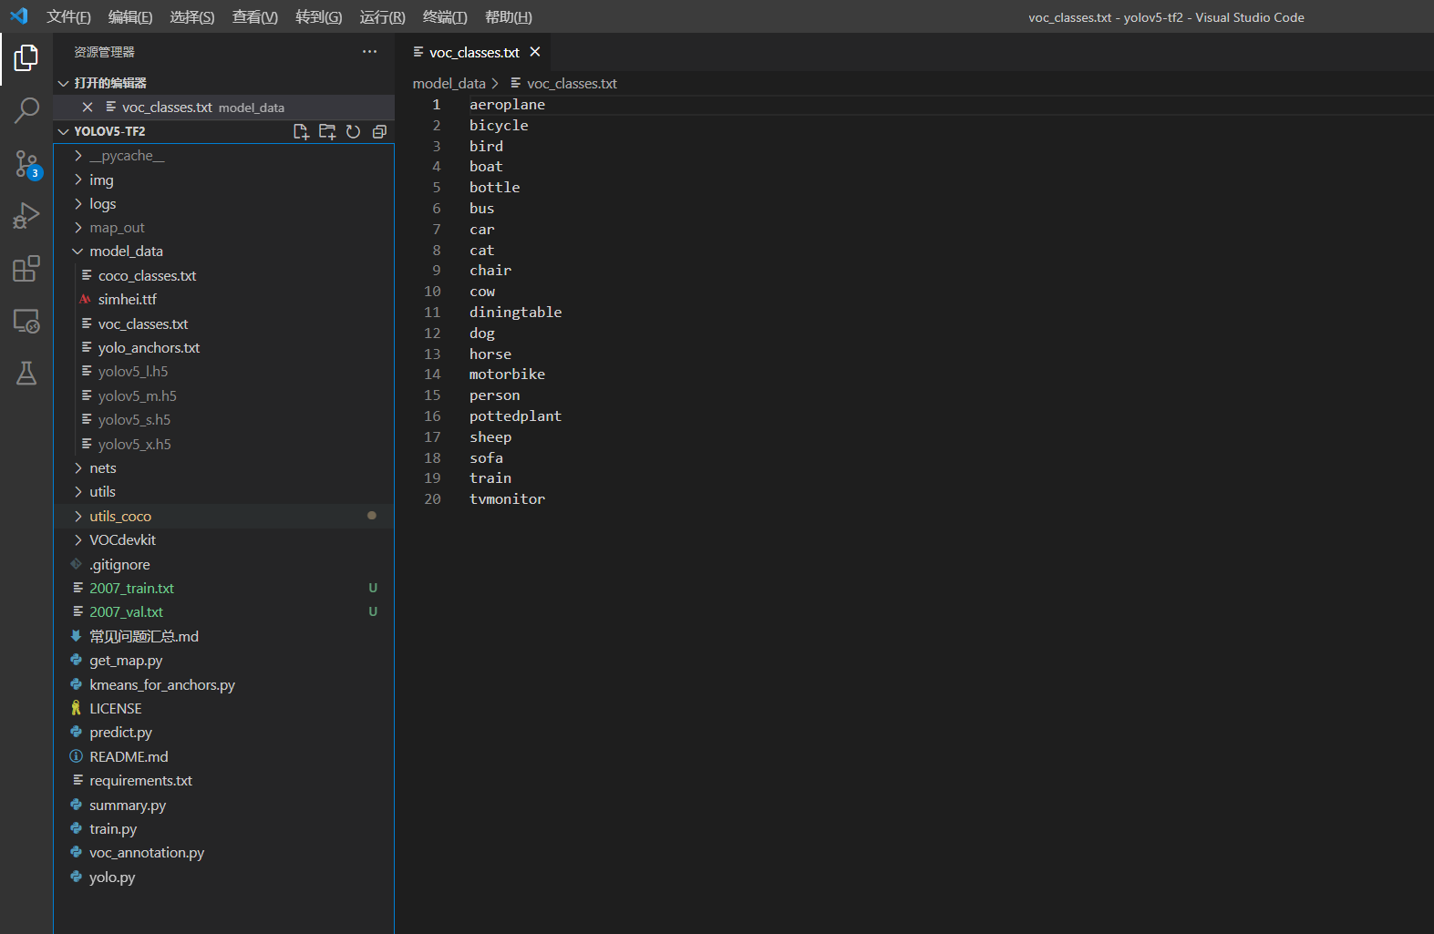Expand the img folder
This screenshot has height=934, width=1434.
coord(77,180)
